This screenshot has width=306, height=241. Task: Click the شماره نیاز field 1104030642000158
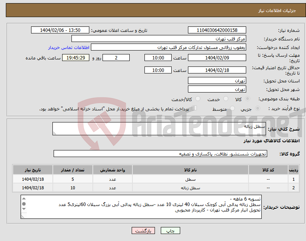pyautogui.click(x=217, y=30)
